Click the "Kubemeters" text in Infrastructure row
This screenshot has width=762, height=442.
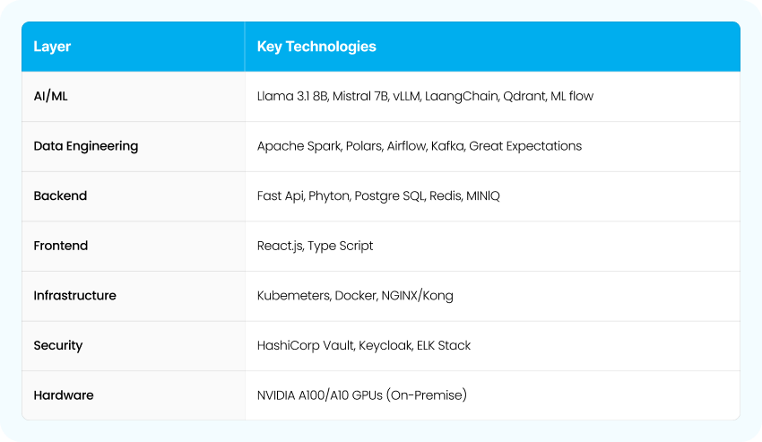coord(292,295)
